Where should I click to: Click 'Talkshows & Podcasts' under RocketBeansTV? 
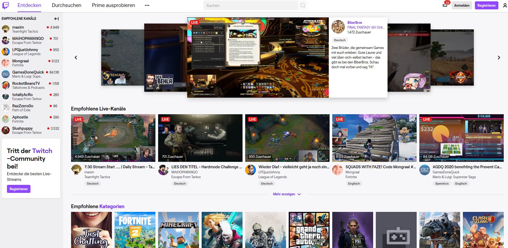[x=28, y=88]
